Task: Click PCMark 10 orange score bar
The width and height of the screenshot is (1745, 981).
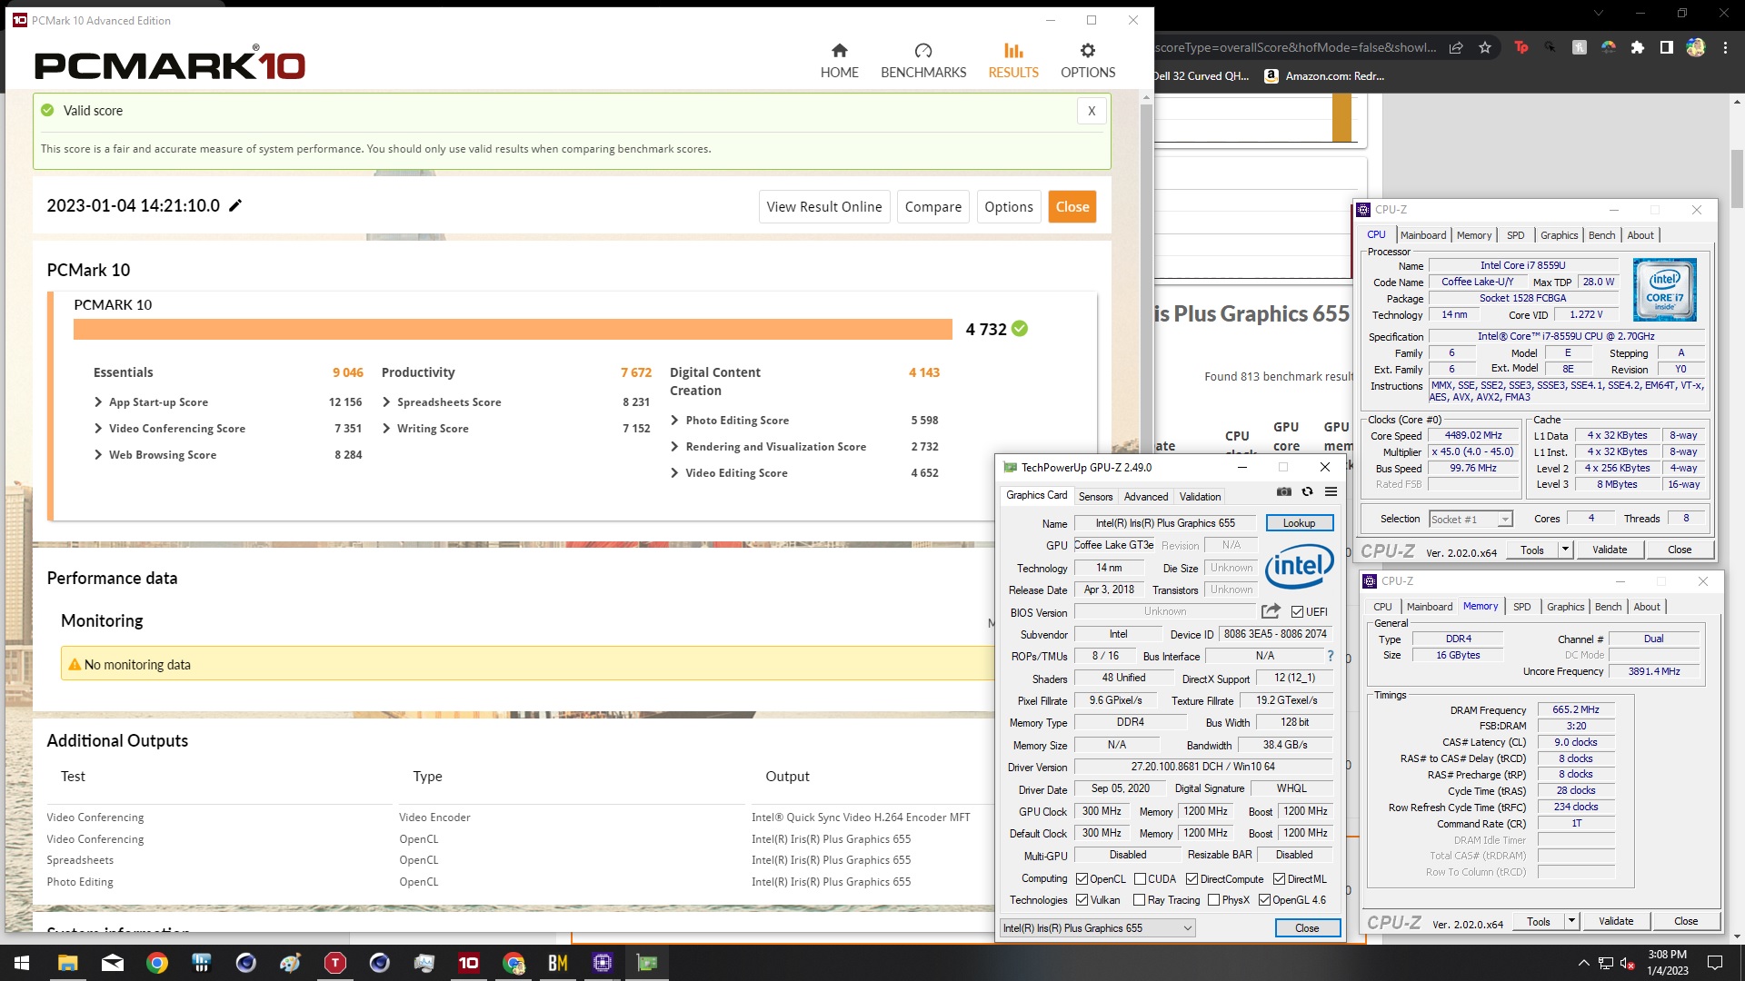Action: tap(513, 329)
